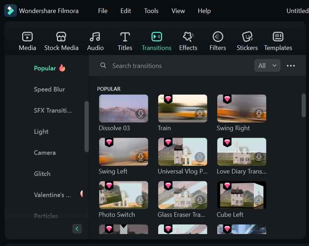Viewport: 309px width, 246px height.
Task: Open the View menu
Action: (x=178, y=11)
